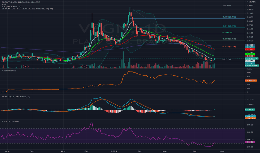Click the 2021 label on the time axis
Image resolution: width=260 pixels, height=153 pixels.
click(114, 151)
